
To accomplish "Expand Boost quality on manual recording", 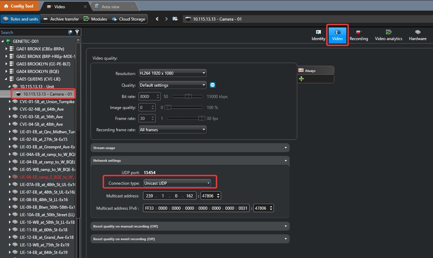I will [190, 226].
